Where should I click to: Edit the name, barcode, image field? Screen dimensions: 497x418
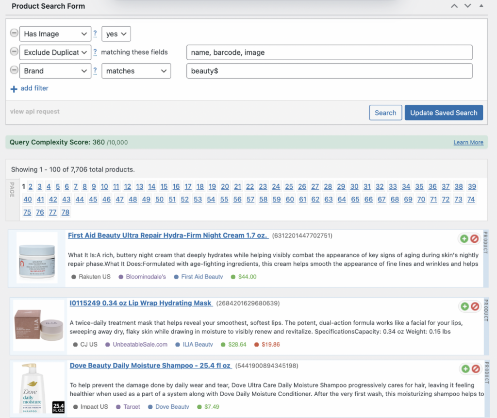click(x=330, y=52)
